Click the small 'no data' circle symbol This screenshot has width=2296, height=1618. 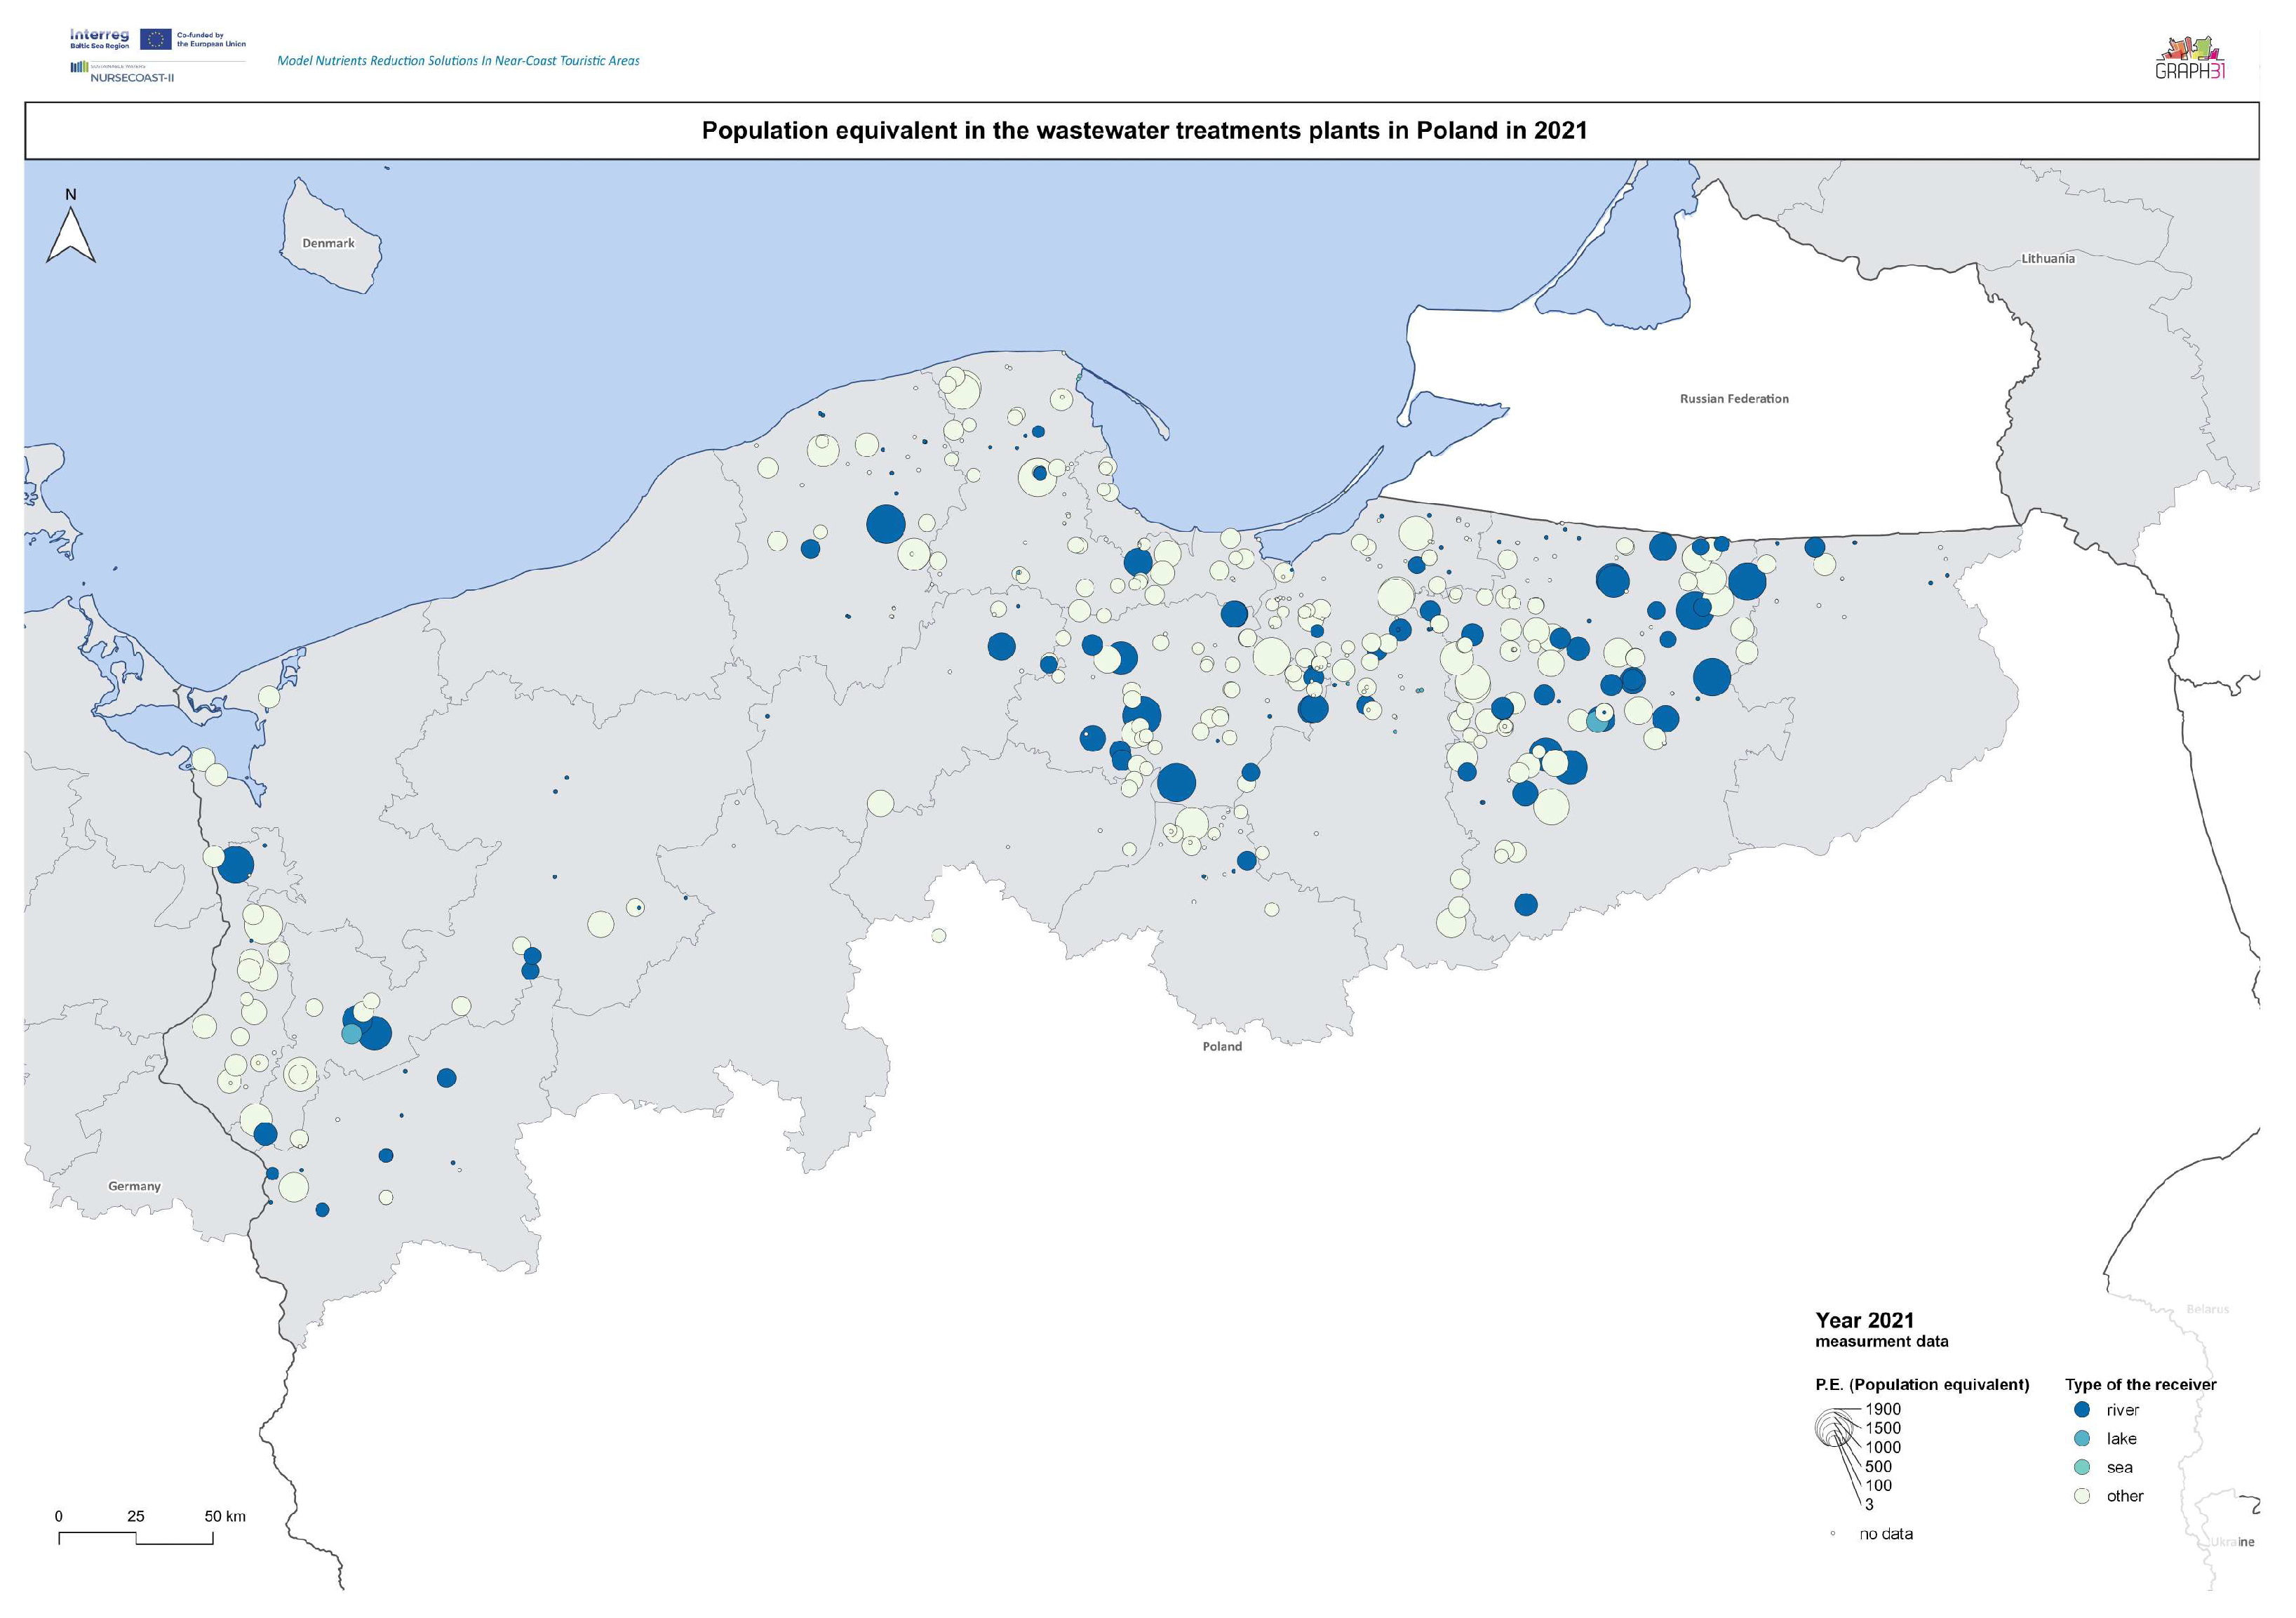point(1832,1533)
